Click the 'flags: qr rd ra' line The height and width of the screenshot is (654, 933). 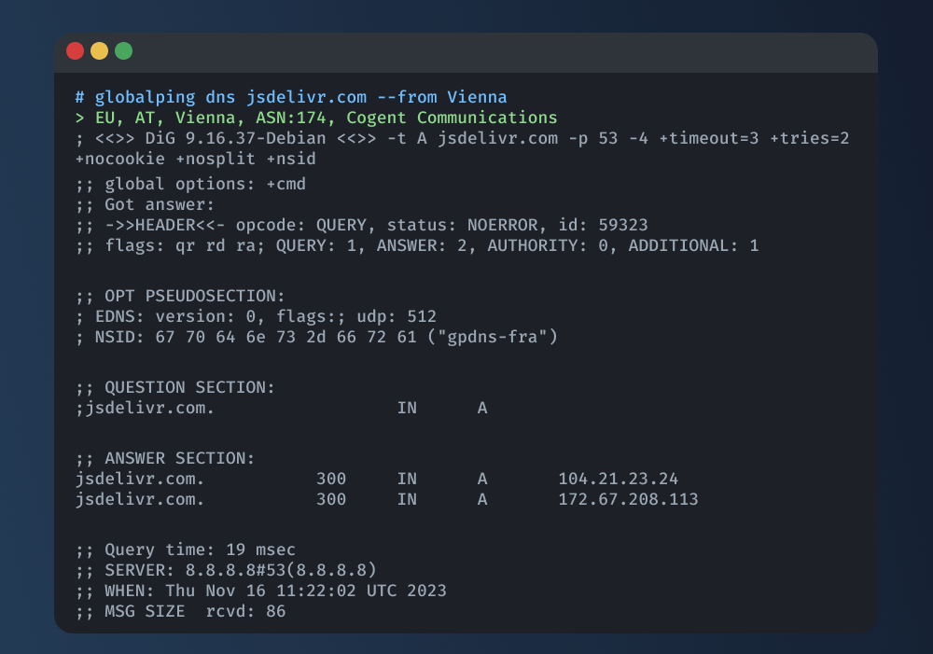[x=417, y=245]
